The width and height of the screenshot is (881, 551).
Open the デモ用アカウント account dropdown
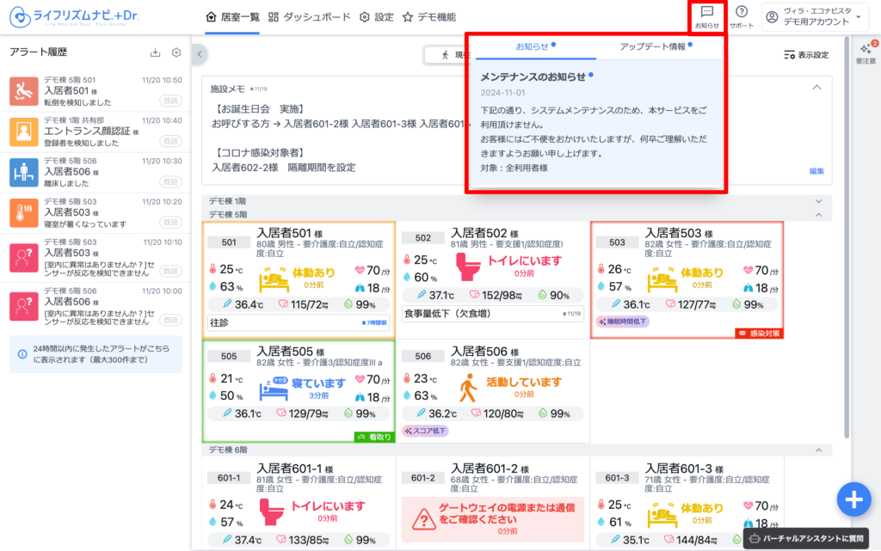click(814, 17)
